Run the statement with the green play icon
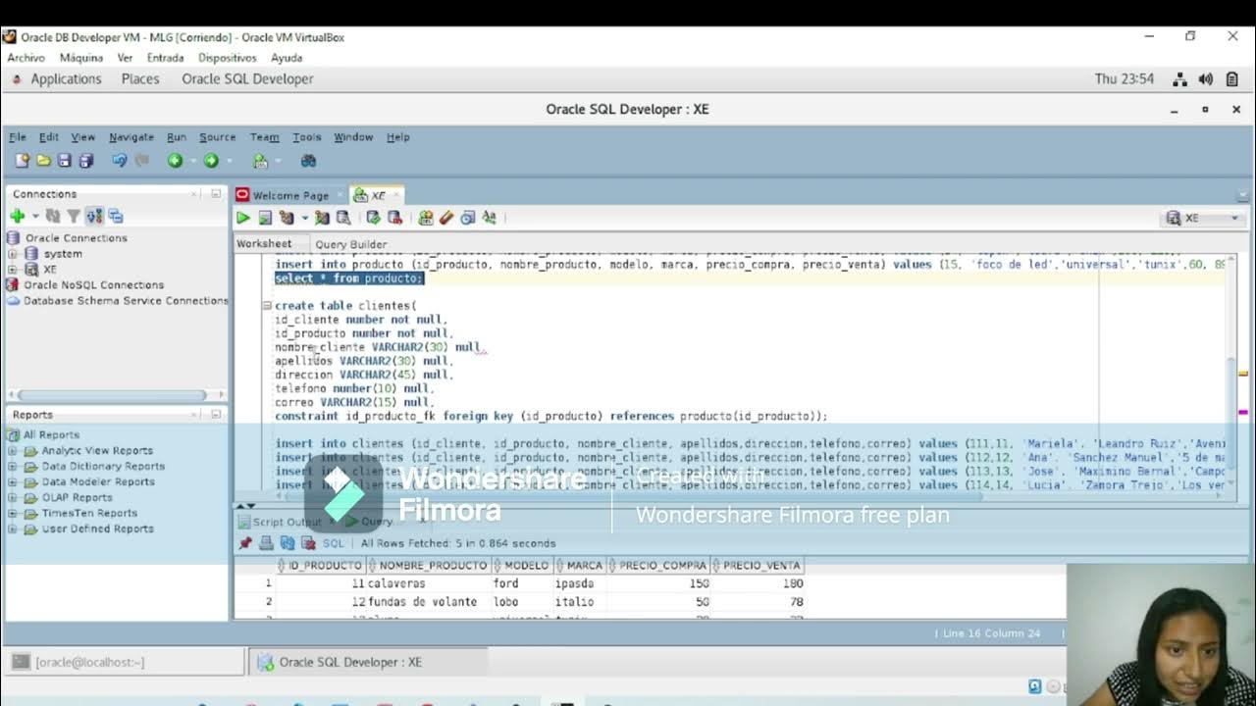 [x=242, y=218]
